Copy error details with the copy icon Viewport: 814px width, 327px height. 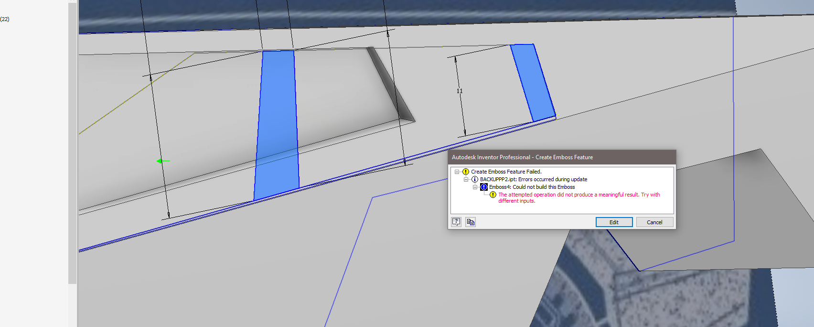(x=471, y=222)
